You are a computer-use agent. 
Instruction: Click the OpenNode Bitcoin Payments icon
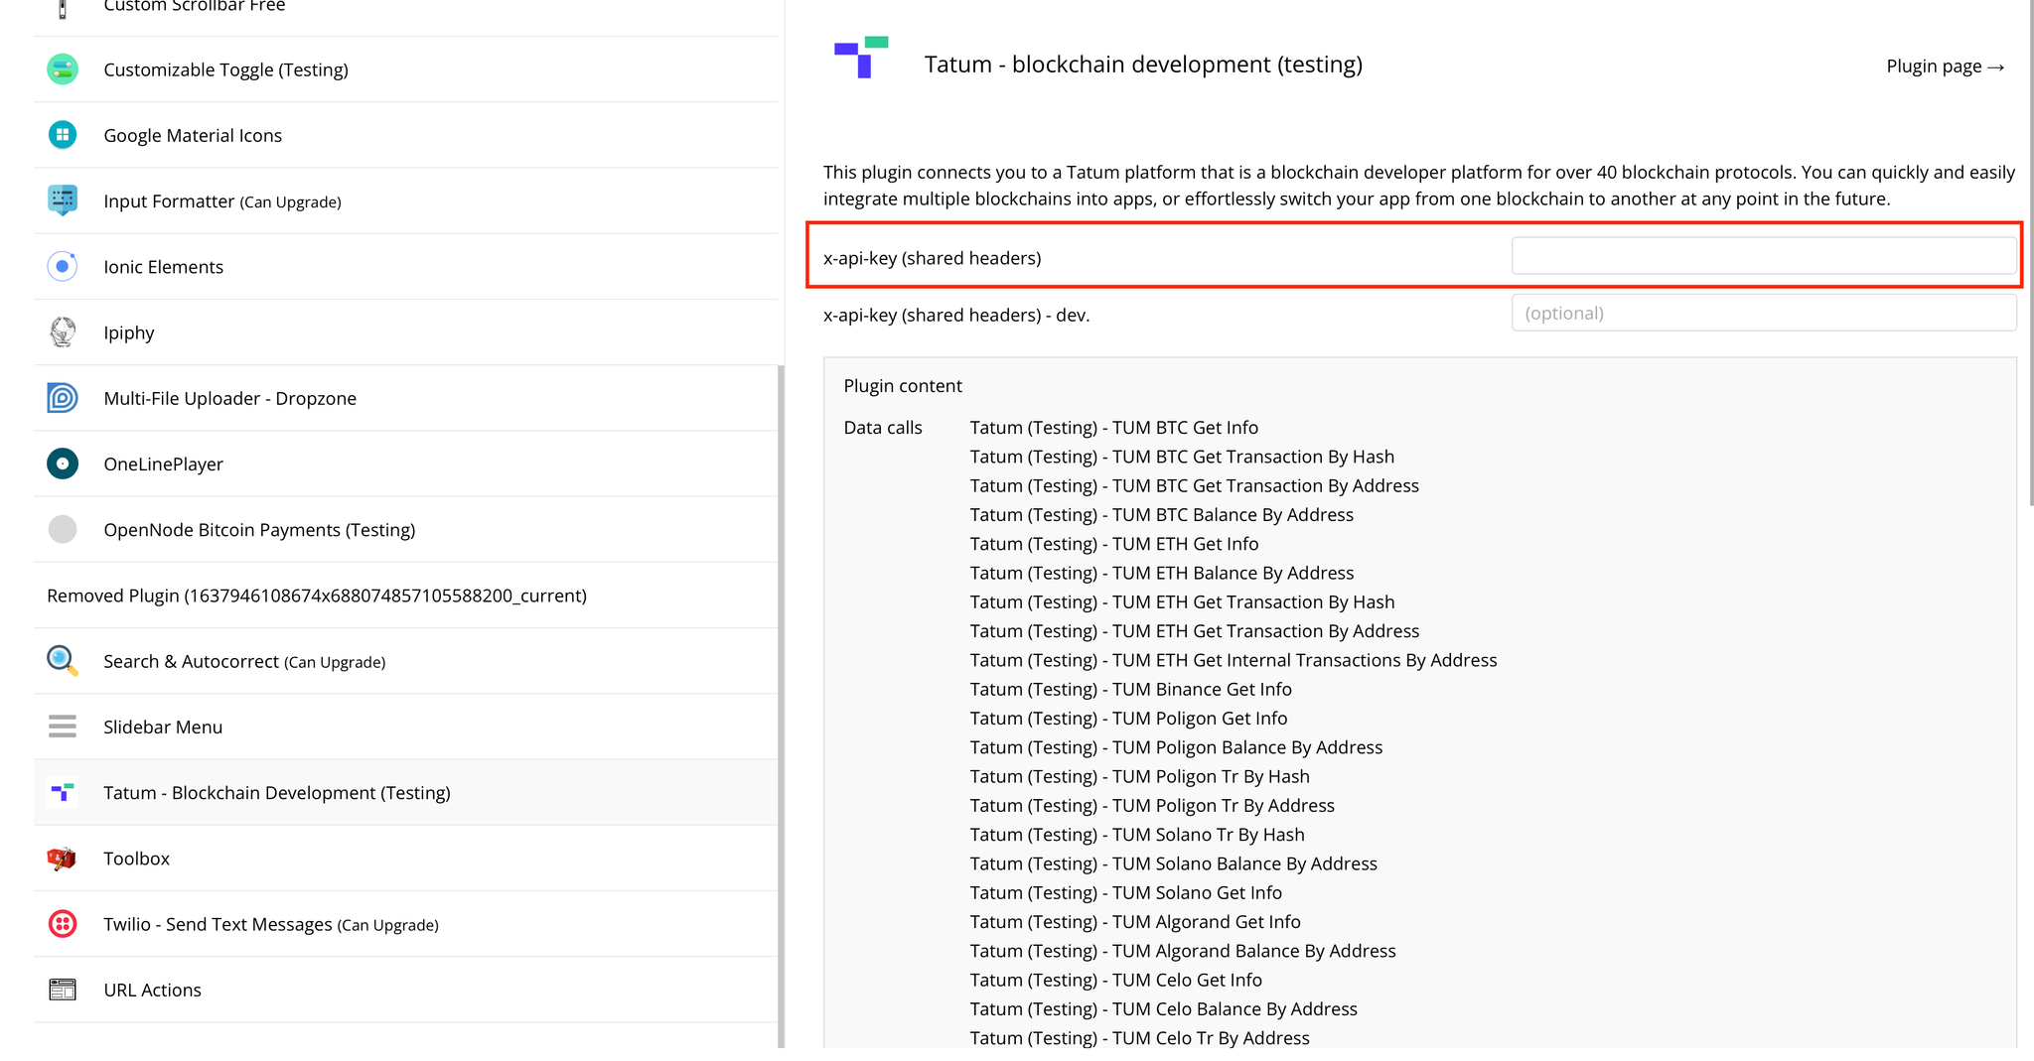(63, 529)
